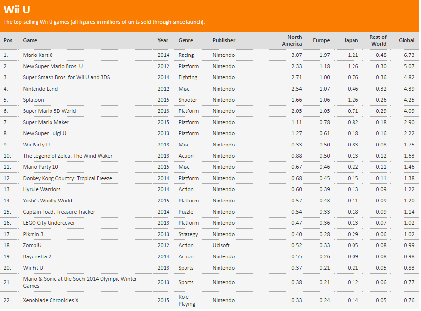Click New Super Luigi U title
The image size is (421, 311).
(45, 134)
